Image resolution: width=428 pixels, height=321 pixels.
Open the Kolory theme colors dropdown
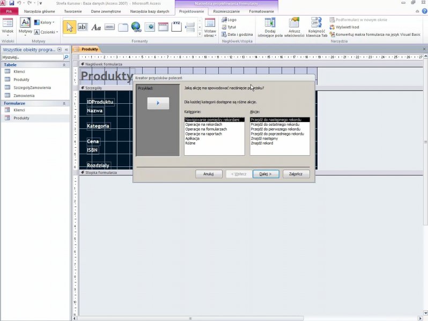click(44, 22)
